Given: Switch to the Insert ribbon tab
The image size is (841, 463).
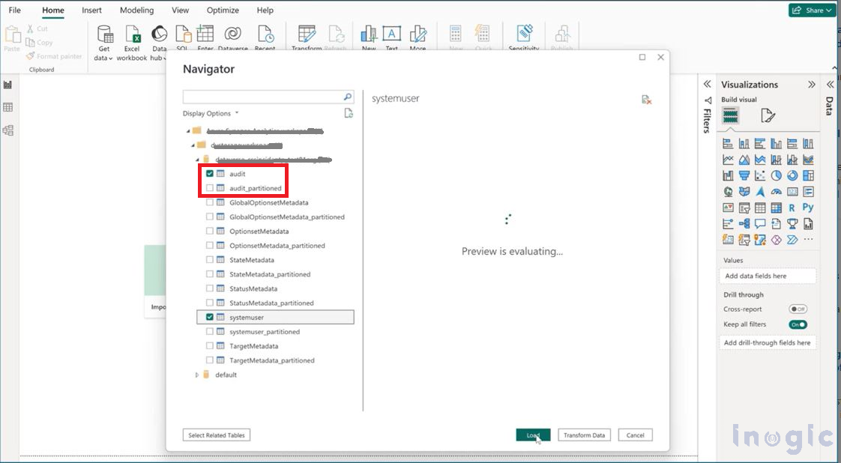Looking at the screenshot, I should click(x=91, y=10).
